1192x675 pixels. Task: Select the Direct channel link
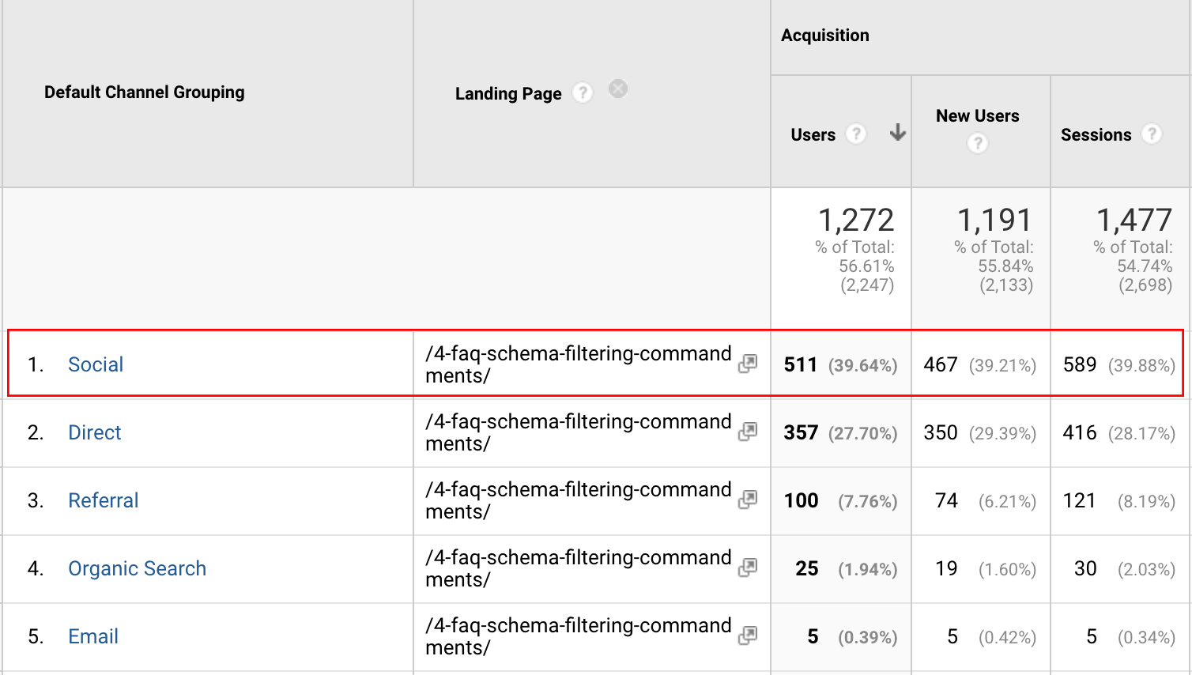(94, 432)
